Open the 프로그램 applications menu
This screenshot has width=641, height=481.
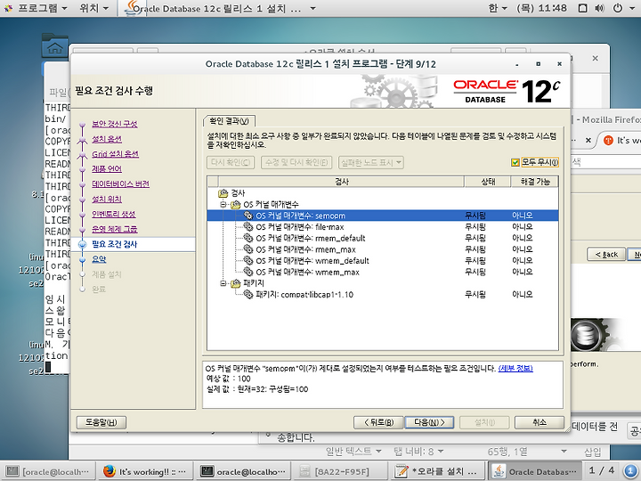point(36,8)
